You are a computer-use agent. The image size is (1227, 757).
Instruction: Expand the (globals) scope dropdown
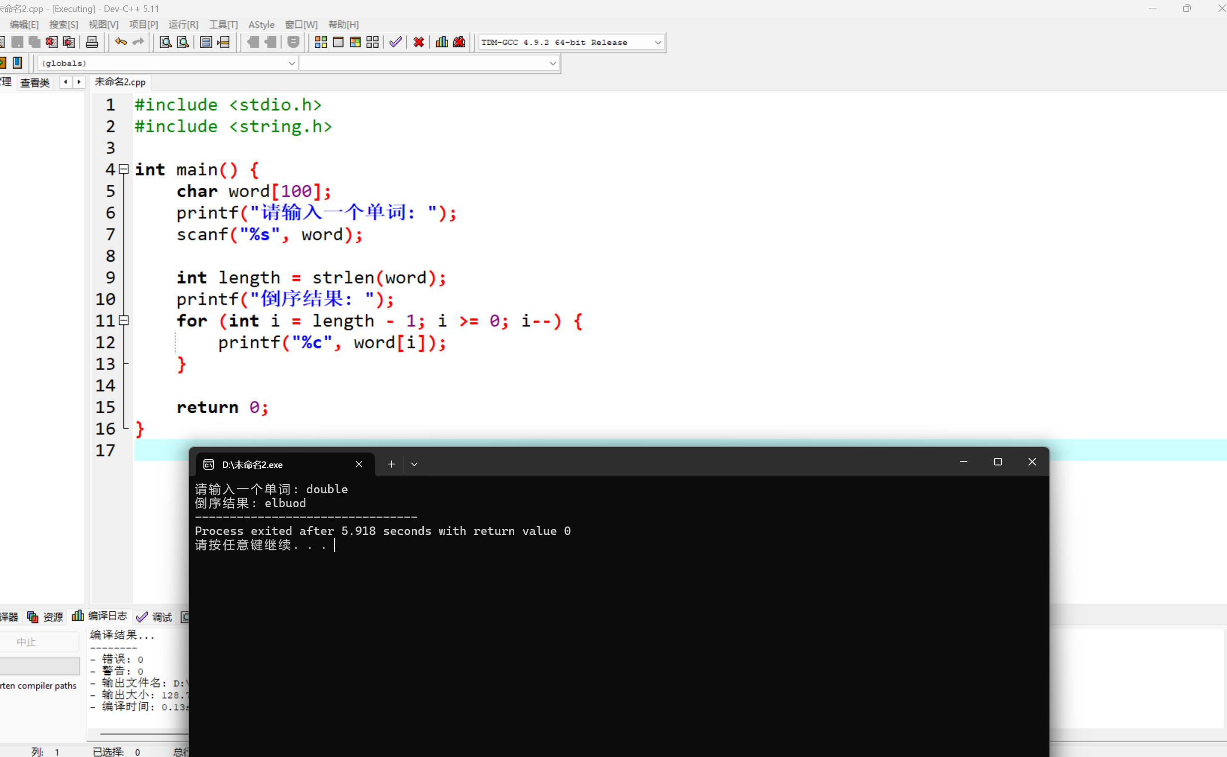click(x=291, y=63)
